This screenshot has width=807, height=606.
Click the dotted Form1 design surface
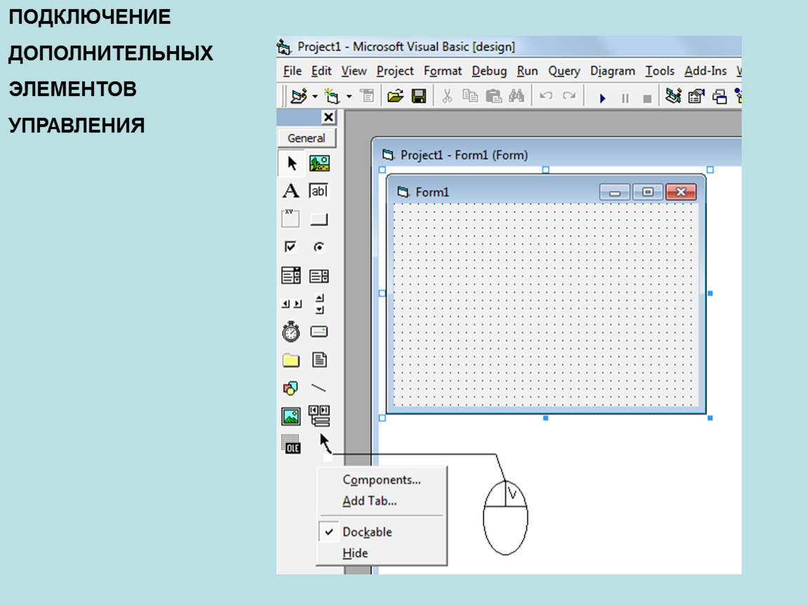(545, 304)
